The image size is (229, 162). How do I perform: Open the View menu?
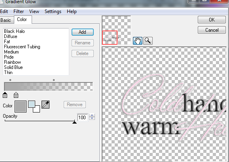34,11
